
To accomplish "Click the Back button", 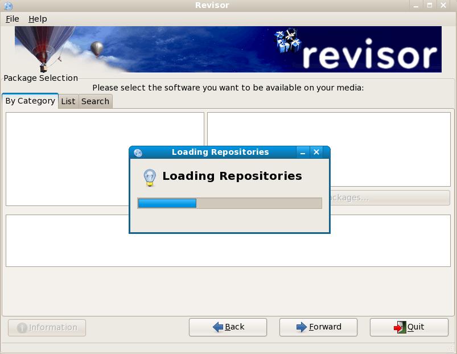I will point(228,327).
